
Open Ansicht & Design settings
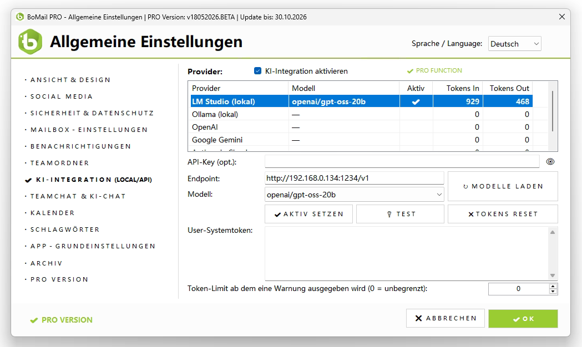[70, 80]
